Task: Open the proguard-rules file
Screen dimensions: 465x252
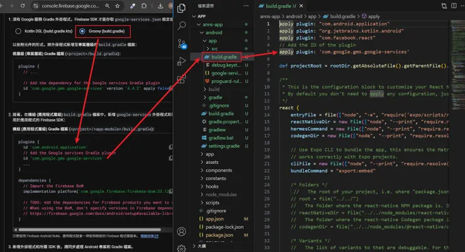Action: (227, 81)
